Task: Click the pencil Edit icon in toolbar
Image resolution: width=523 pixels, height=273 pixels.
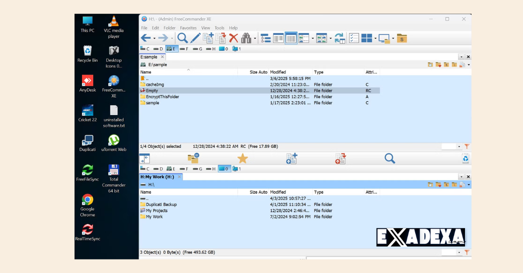Action: point(195,38)
